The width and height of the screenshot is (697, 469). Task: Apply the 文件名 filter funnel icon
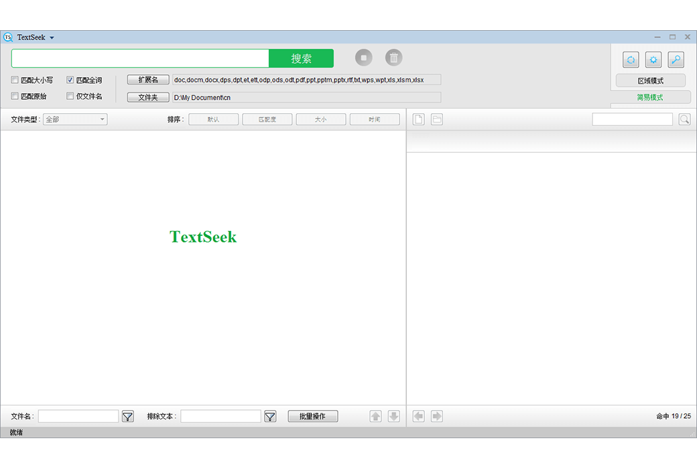128,417
